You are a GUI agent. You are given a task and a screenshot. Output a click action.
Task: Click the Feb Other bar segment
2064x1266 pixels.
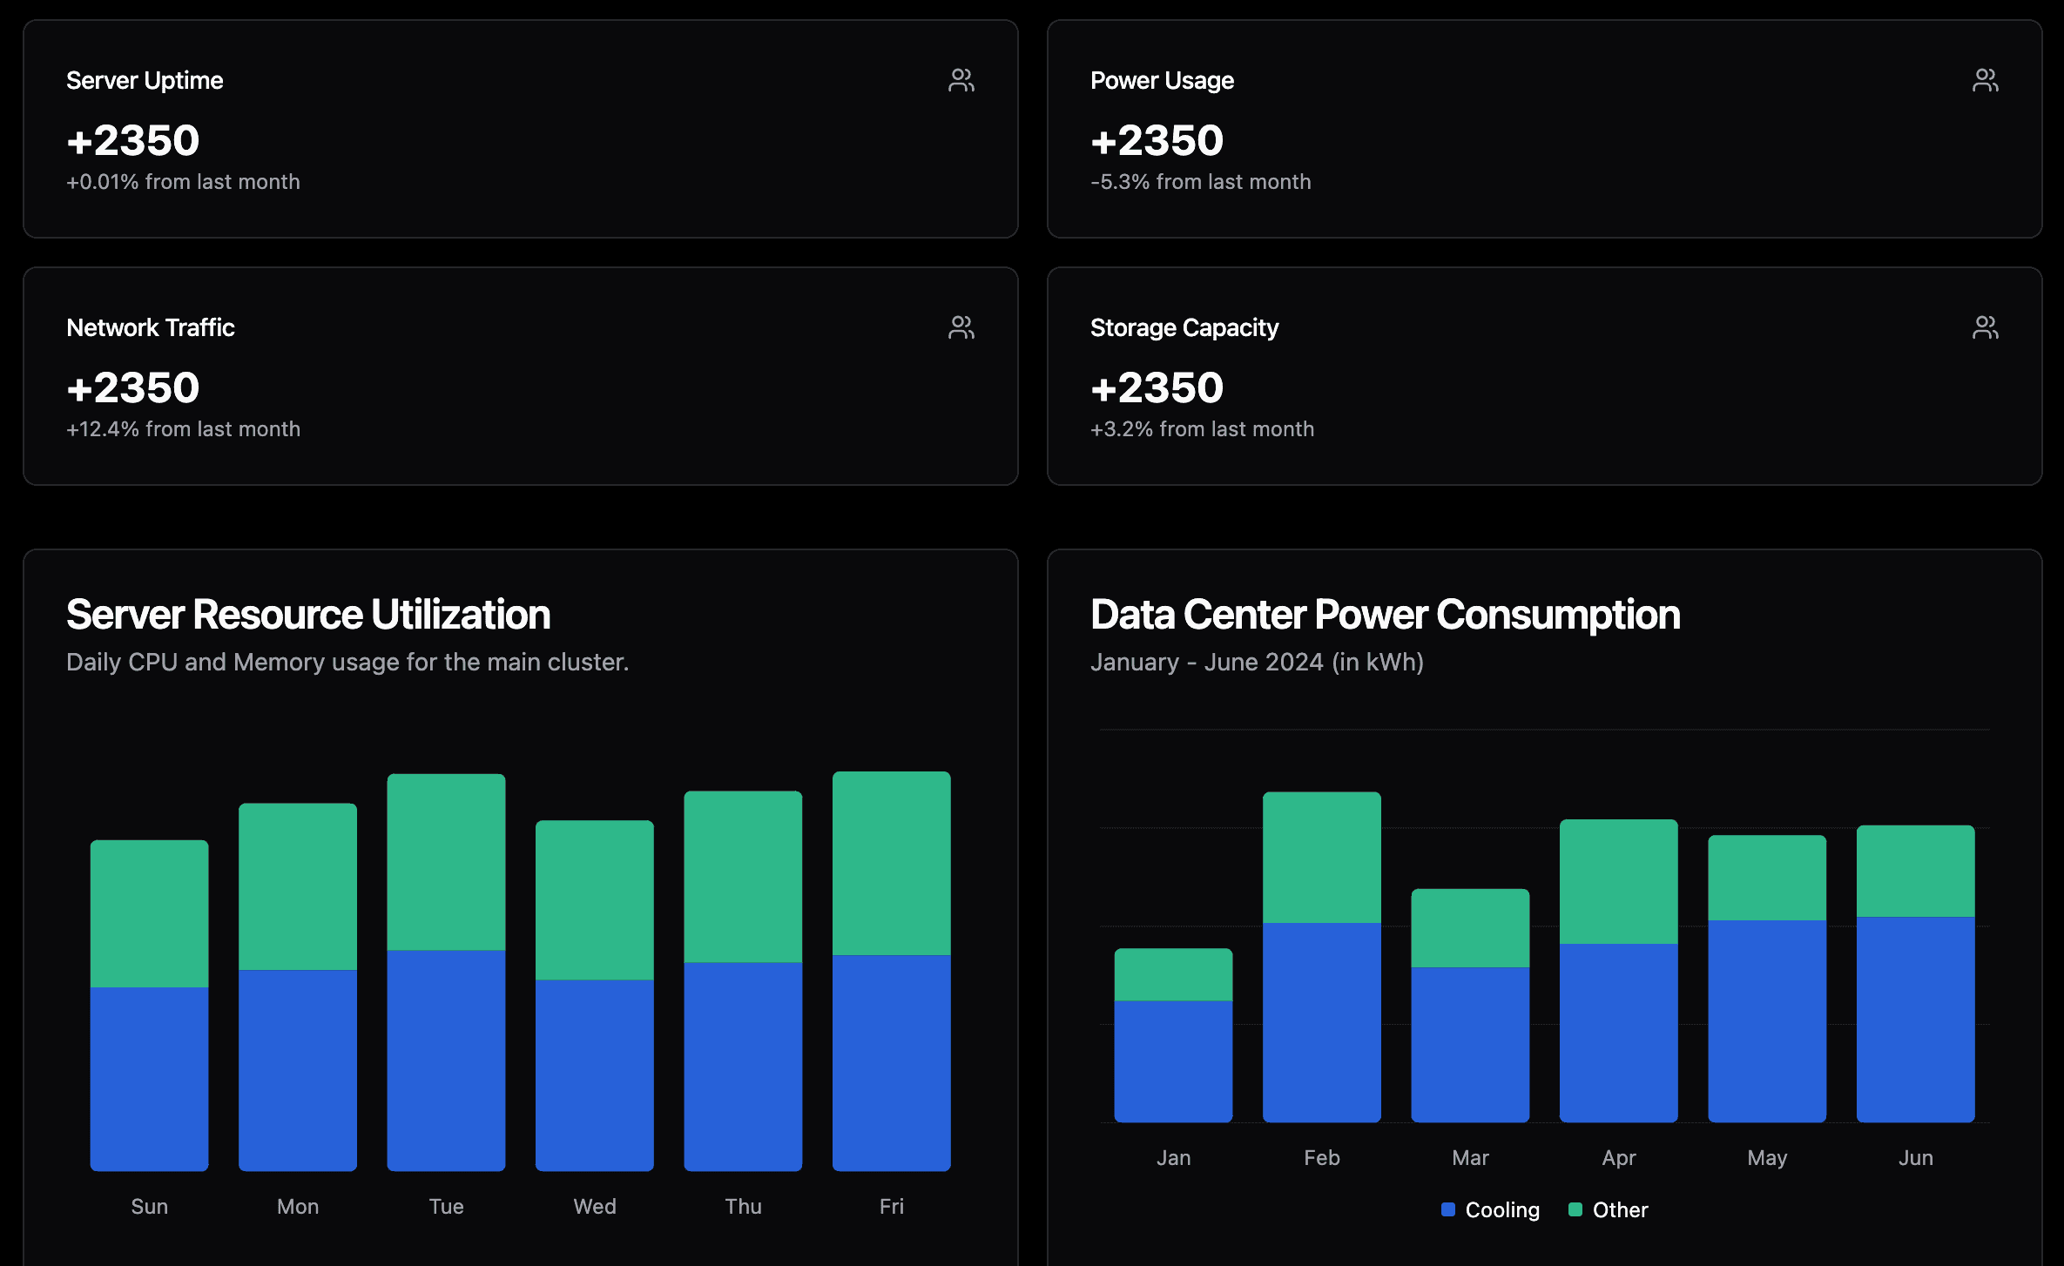pyautogui.click(x=1322, y=858)
